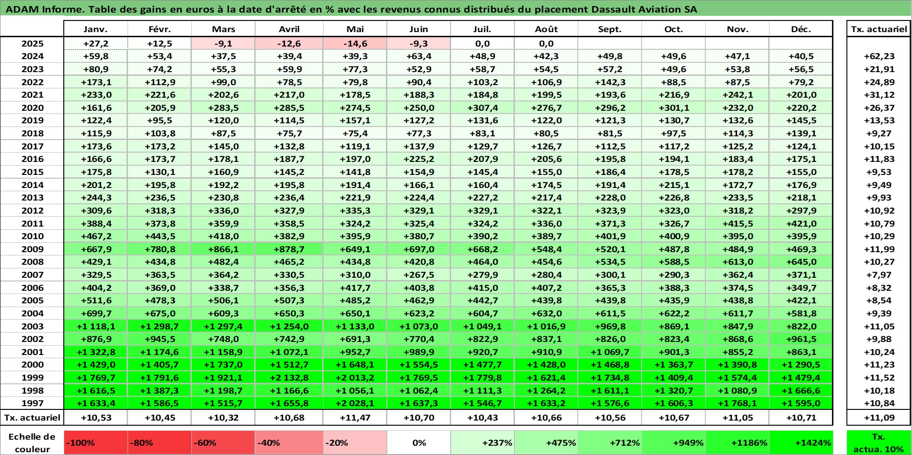Select the Janv. column header

click(95, 29)
